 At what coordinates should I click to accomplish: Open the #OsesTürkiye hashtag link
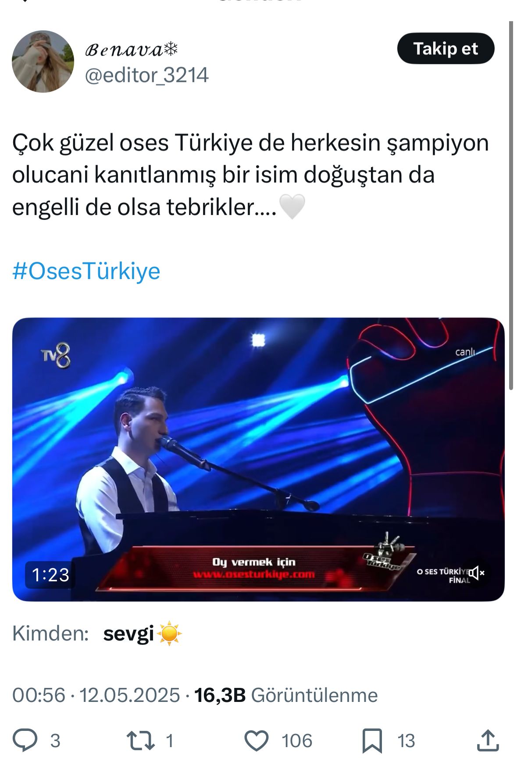pos(86,271)
